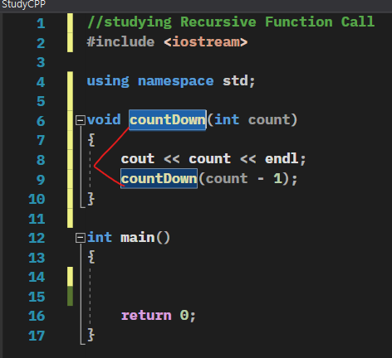Click line number 3 in the gutter
Viewport: 392px width, 358px height.
pyautogui.click(x=41, y=62)
